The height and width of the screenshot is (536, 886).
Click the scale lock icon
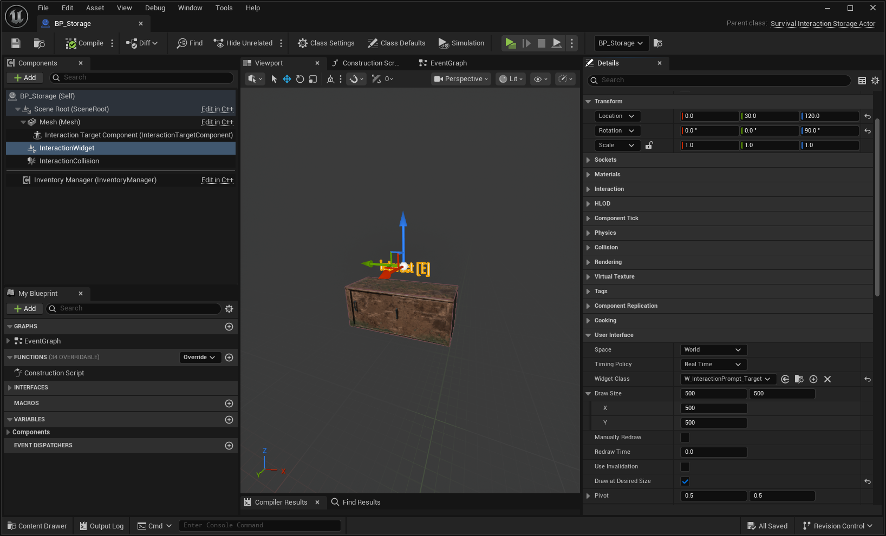[x=649, y=145]
